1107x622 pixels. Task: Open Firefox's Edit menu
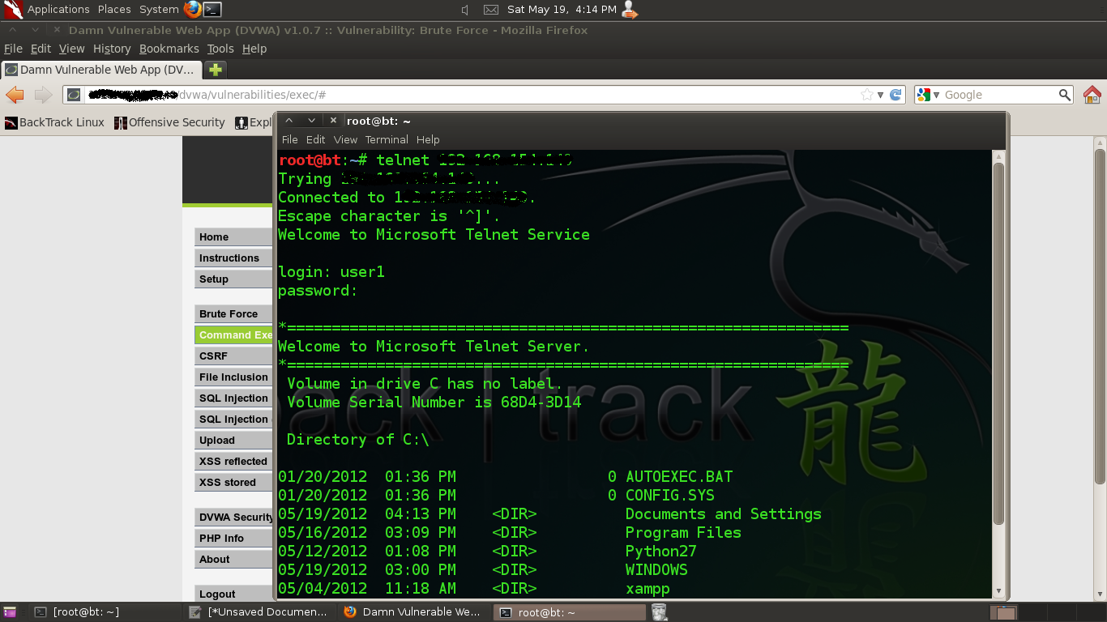point(41,49)
